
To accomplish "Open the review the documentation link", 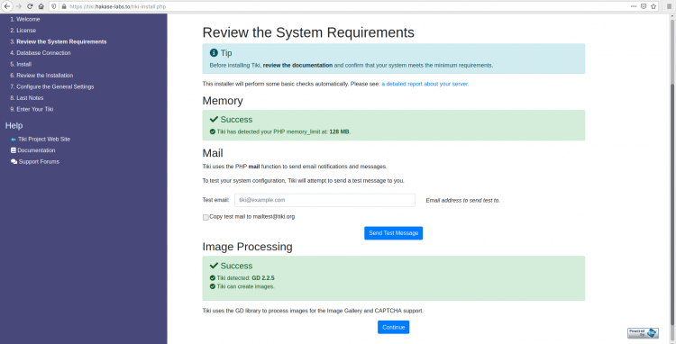I will (297, 66).
